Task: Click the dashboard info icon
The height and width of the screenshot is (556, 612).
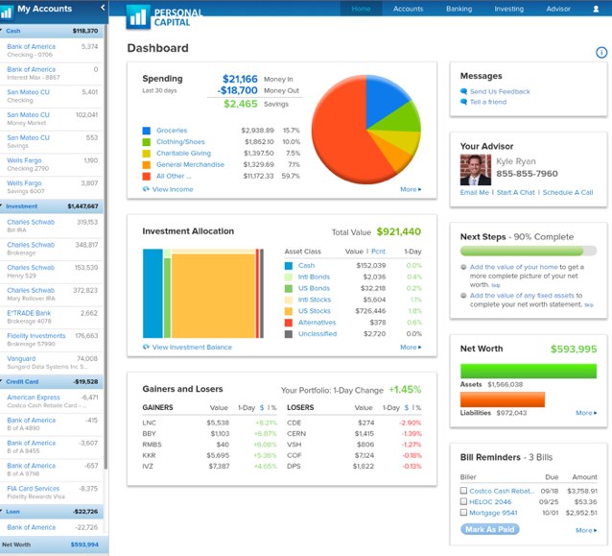Action: click(601, 52)
